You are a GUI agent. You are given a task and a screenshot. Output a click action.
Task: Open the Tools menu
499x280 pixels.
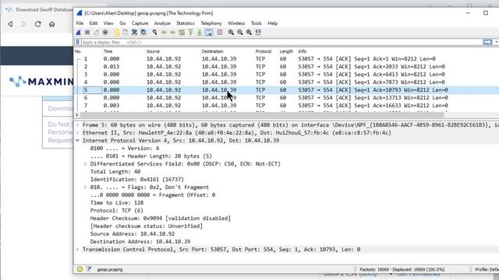coord(257,23)
